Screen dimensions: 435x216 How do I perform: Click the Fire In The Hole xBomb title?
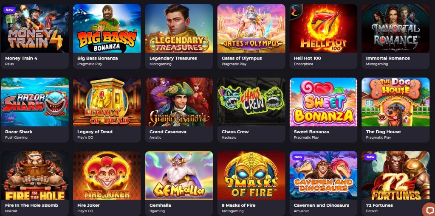click(x=31, y=205)
